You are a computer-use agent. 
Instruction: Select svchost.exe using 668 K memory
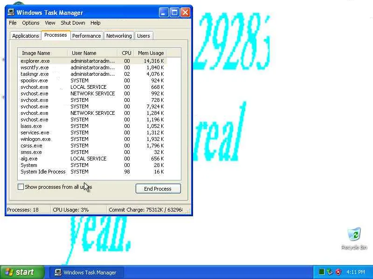(93, 87)
